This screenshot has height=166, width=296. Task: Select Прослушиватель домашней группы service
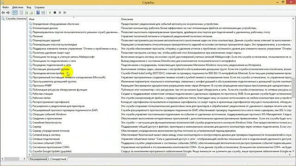tap(55, 82)
